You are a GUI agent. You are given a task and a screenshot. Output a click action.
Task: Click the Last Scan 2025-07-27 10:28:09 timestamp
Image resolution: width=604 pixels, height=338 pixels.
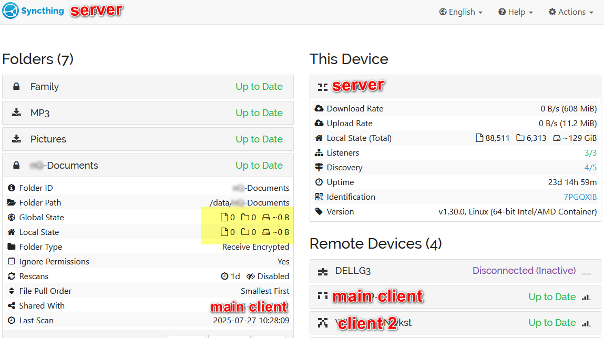251,321
